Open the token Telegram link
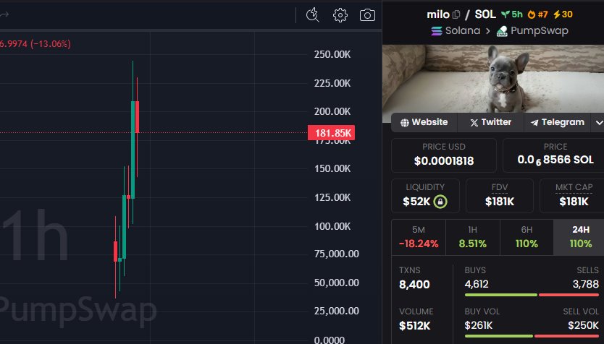 (557, 122)
